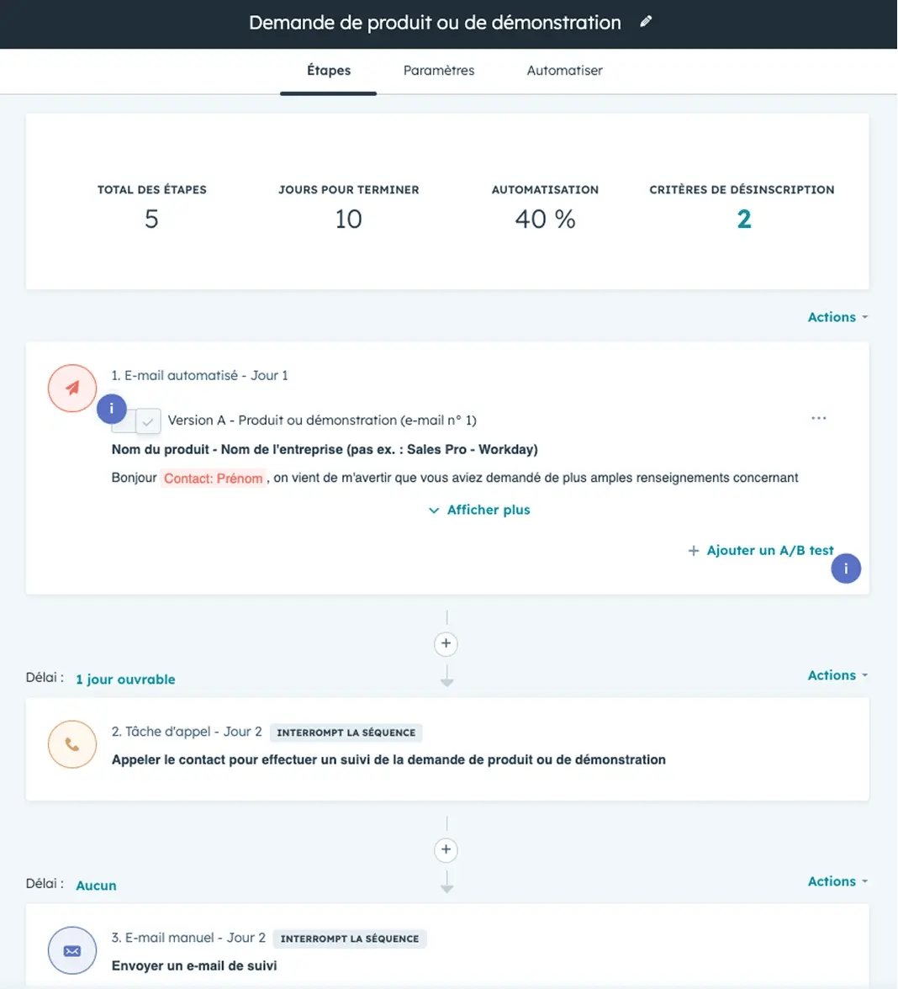Image resolution: width=898 pixels, height=989 pixels.
Task: Click Ajouter un A/B test
Action: [760, 551]
